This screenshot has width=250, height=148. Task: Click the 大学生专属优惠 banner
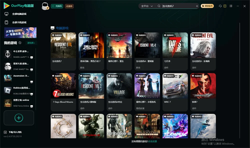20,32
